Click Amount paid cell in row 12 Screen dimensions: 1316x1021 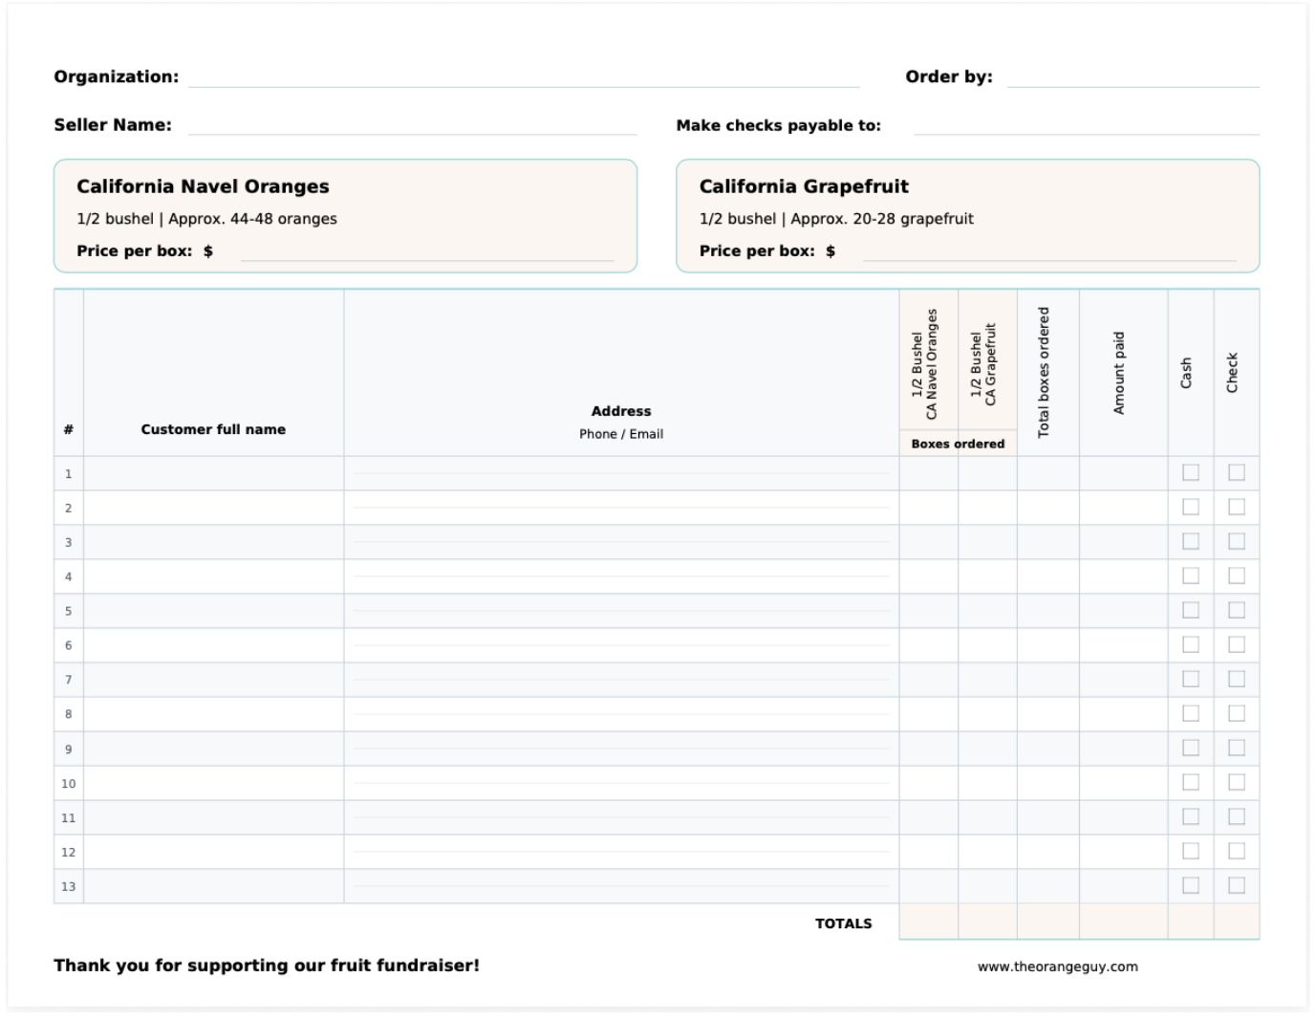1124,852
